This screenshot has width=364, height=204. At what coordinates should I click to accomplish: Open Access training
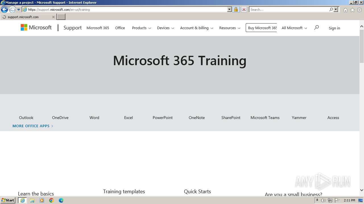[333, 118]
